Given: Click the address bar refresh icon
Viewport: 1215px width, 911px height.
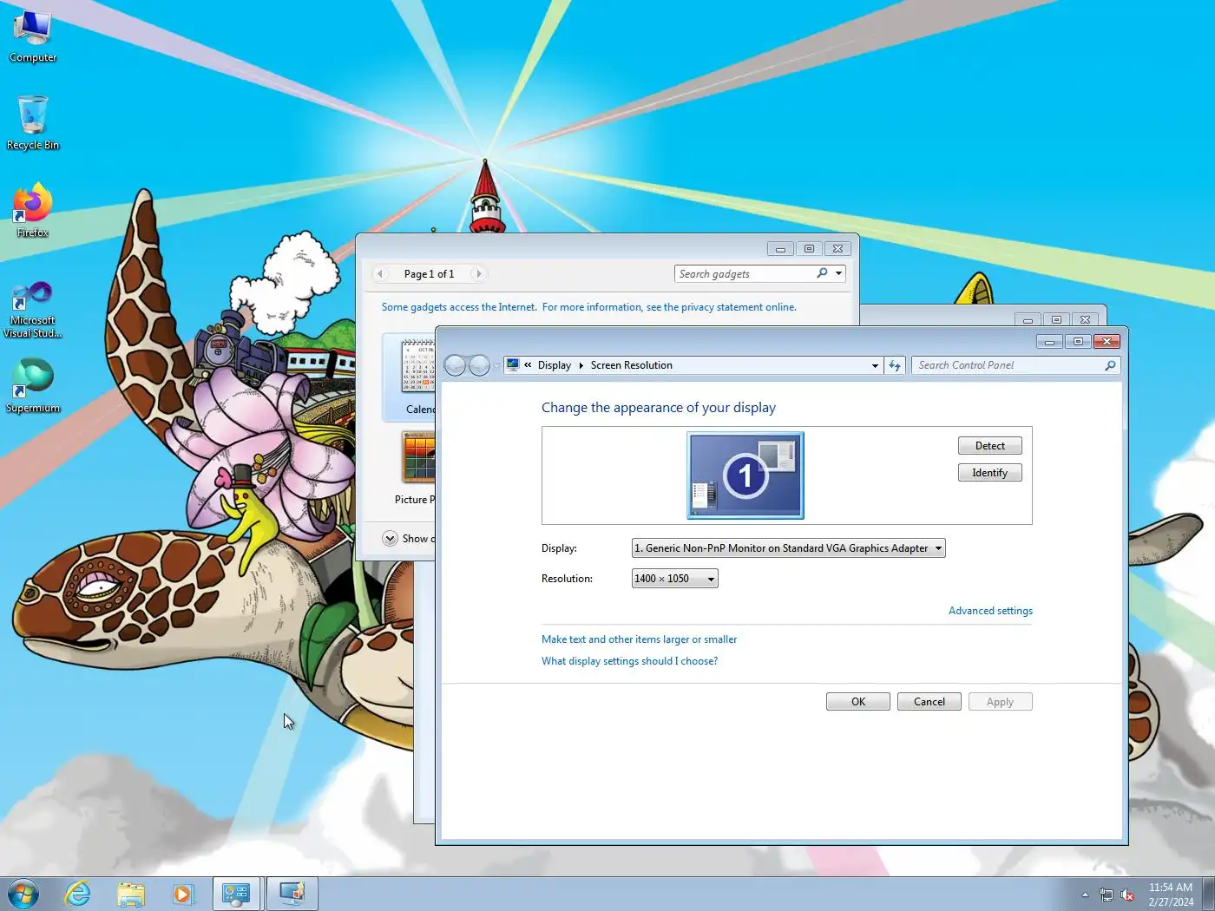Looking at the screenshot, I should click(895, 365).
